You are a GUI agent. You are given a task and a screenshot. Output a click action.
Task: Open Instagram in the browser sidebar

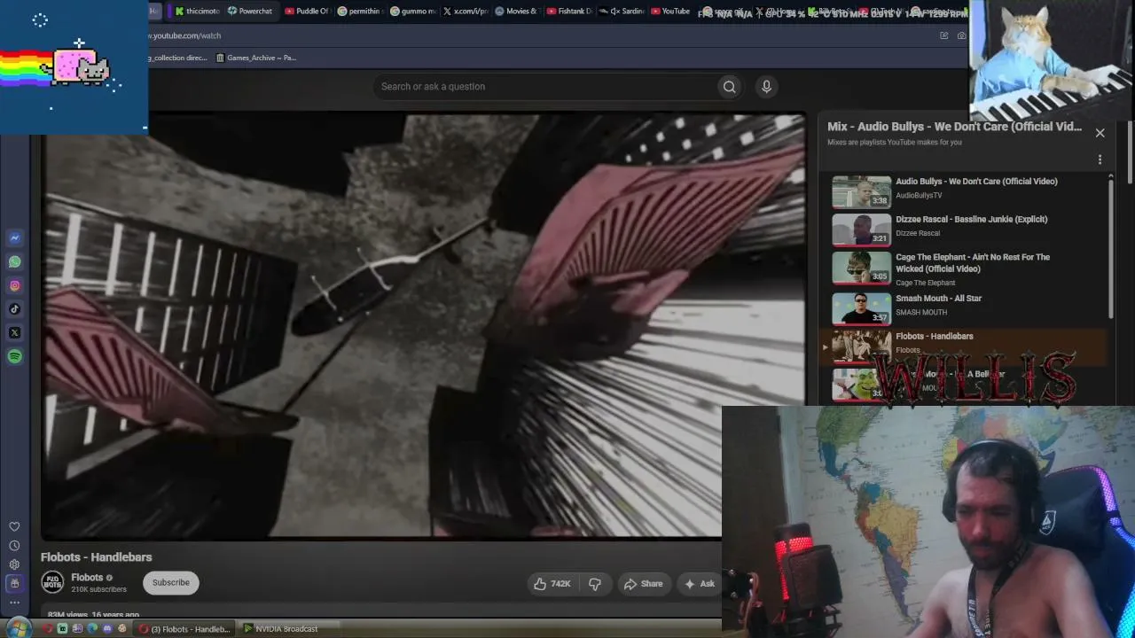tap(14, 285)
